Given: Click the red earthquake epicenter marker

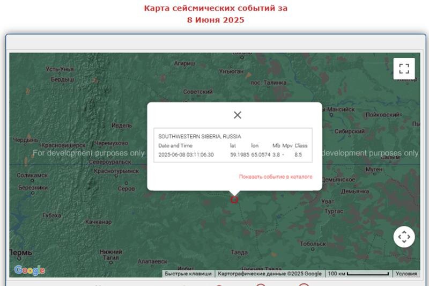Looking at the screenshot, I should (x=234, y=200).
